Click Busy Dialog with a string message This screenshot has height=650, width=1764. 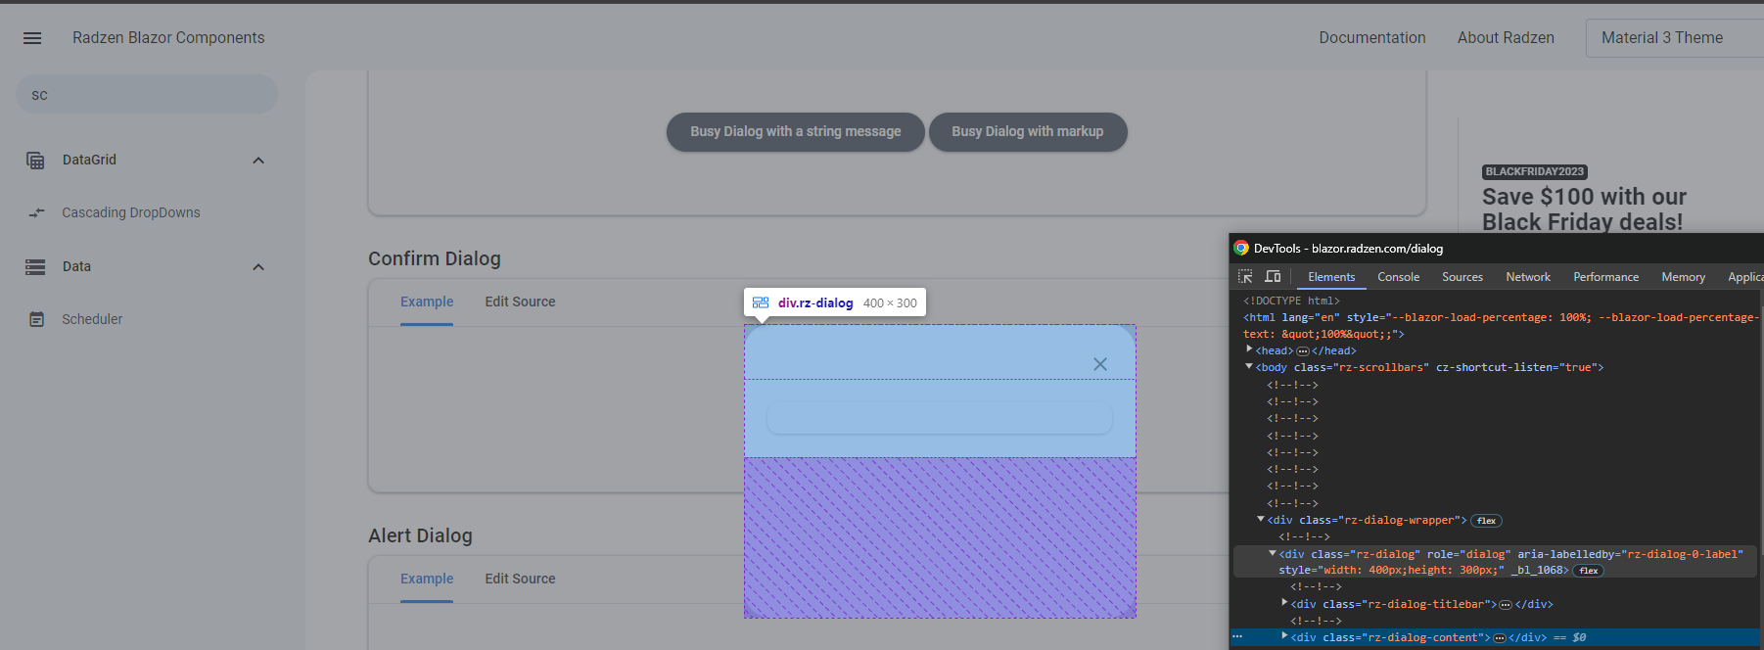(x=796, y=132)
